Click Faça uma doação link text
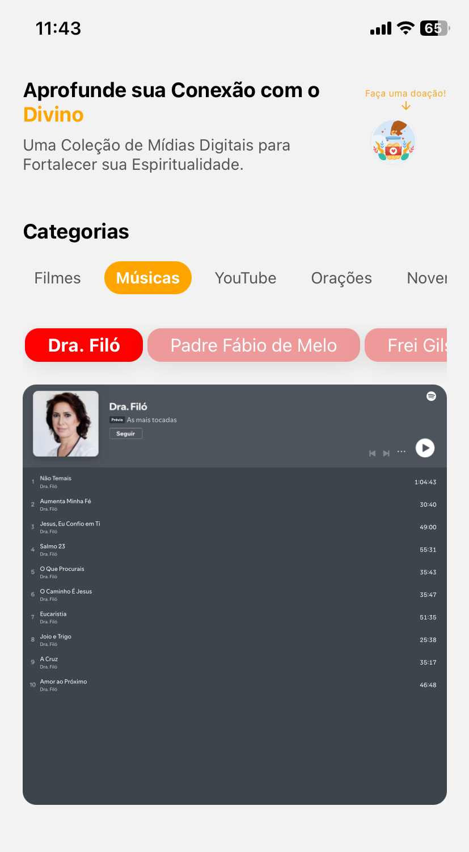 (x=405, y=93)
